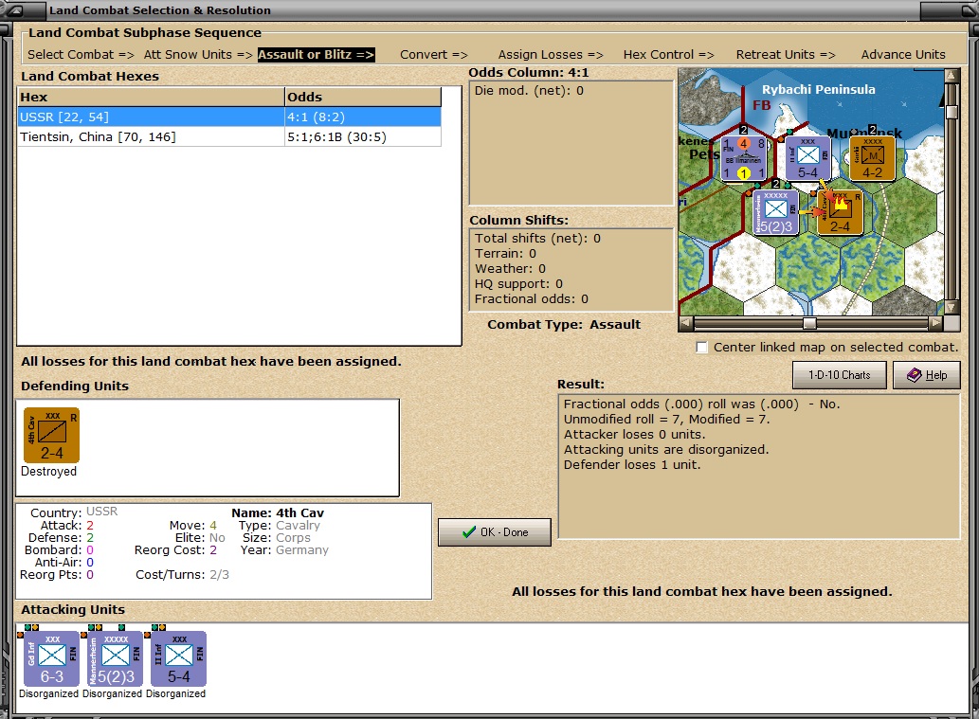This screenshot has height=719, width=979.
Task: Confirm with OK - Done button
Action: pyautogui.click(x=495, y=532)
